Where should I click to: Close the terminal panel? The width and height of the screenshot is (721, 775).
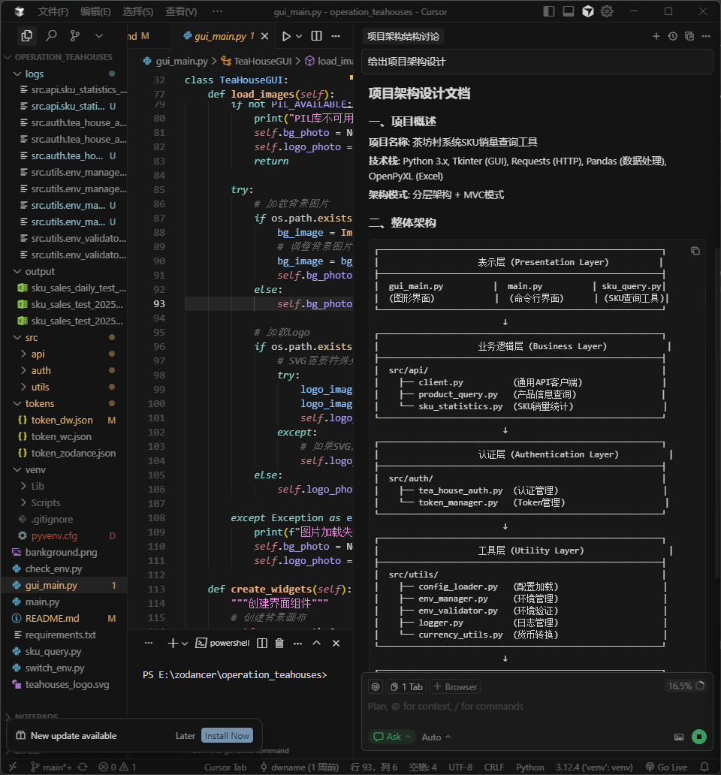point(336,643)
